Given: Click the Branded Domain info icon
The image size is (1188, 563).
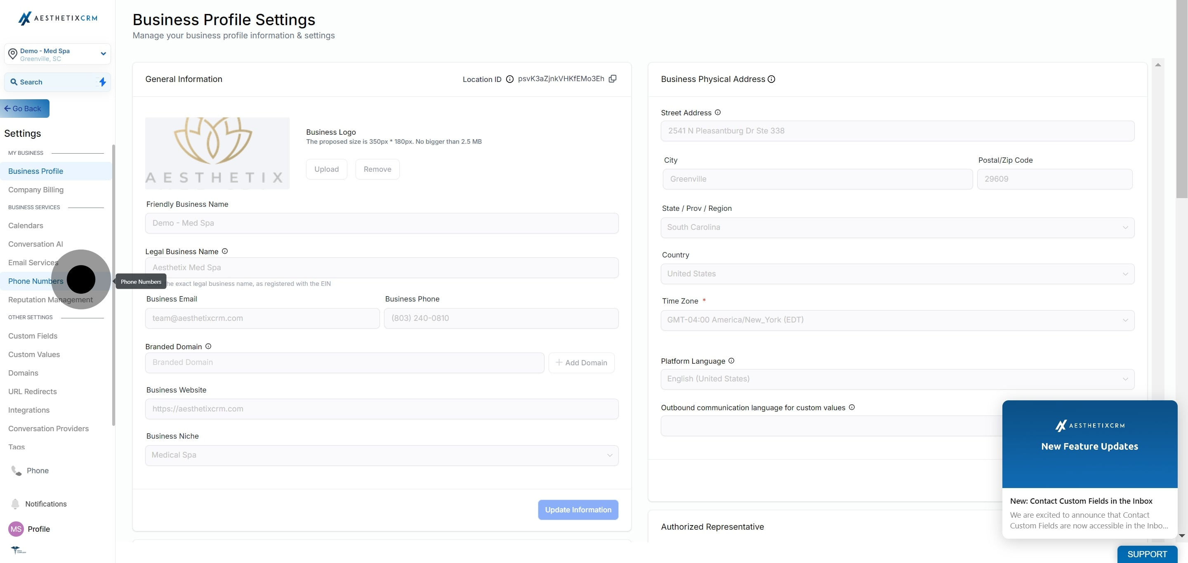Looking at the screenshot, I should coord(208,346).
